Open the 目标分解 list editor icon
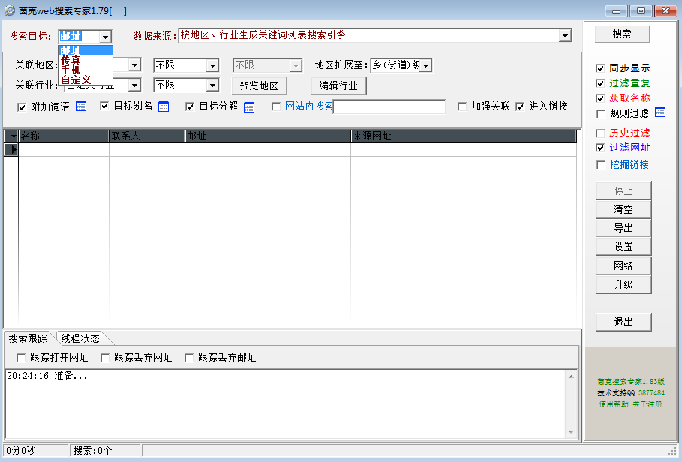The width and height of the screenshot is (682, 462). coord(249,106)
